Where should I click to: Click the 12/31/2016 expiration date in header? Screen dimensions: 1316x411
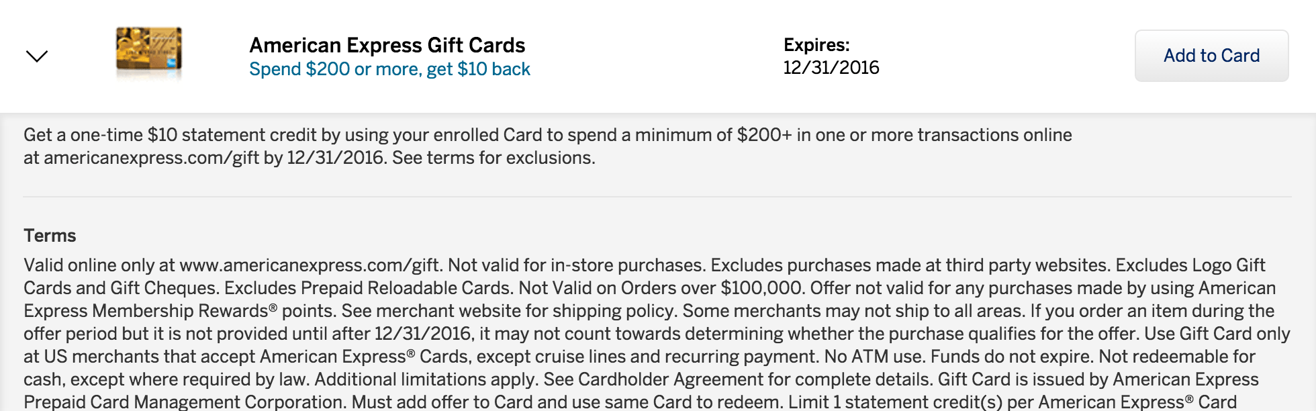coord(831,68)
